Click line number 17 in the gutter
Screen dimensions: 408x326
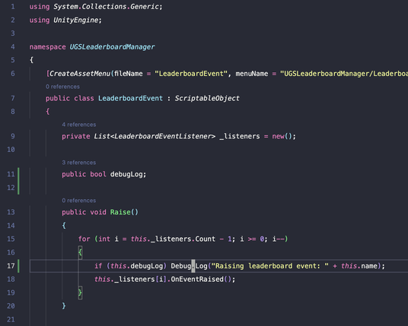(x=11, y=266)
